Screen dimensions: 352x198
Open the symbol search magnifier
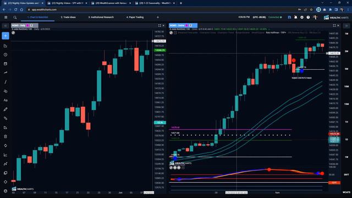pos(15,17)
